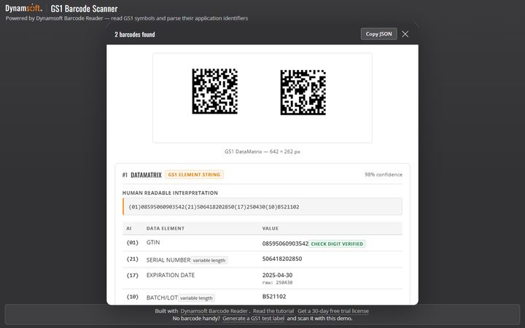Click variable length tag beside SERIAL NUMBER

pos(209,260)
